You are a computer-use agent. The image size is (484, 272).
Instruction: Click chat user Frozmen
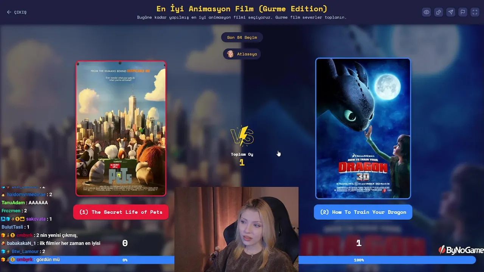tap(11, 211)
